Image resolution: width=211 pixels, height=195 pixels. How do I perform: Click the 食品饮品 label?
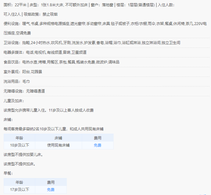point(11,62)
